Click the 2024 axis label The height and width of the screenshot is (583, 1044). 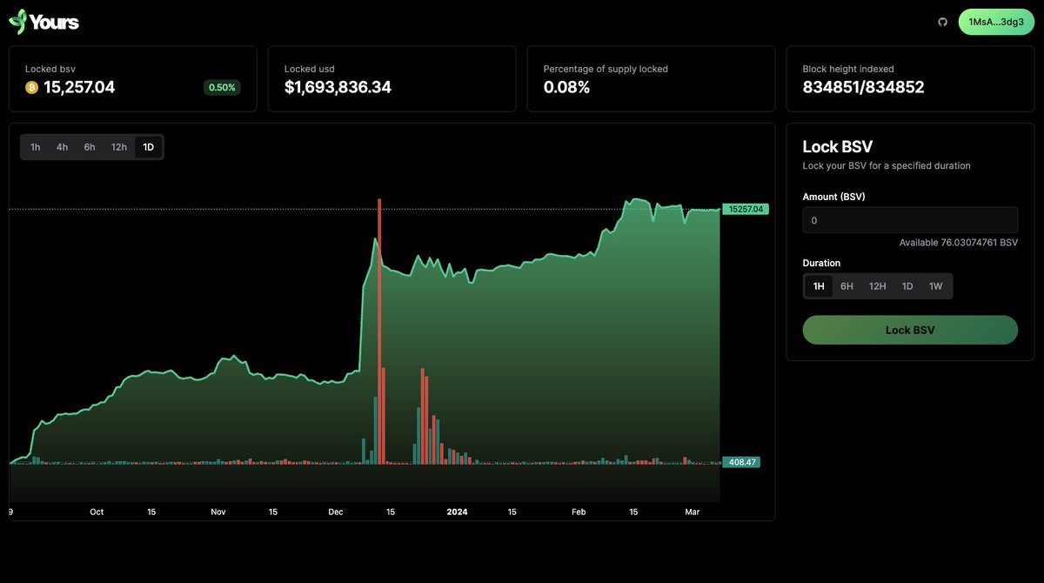[x=457, y=512]
